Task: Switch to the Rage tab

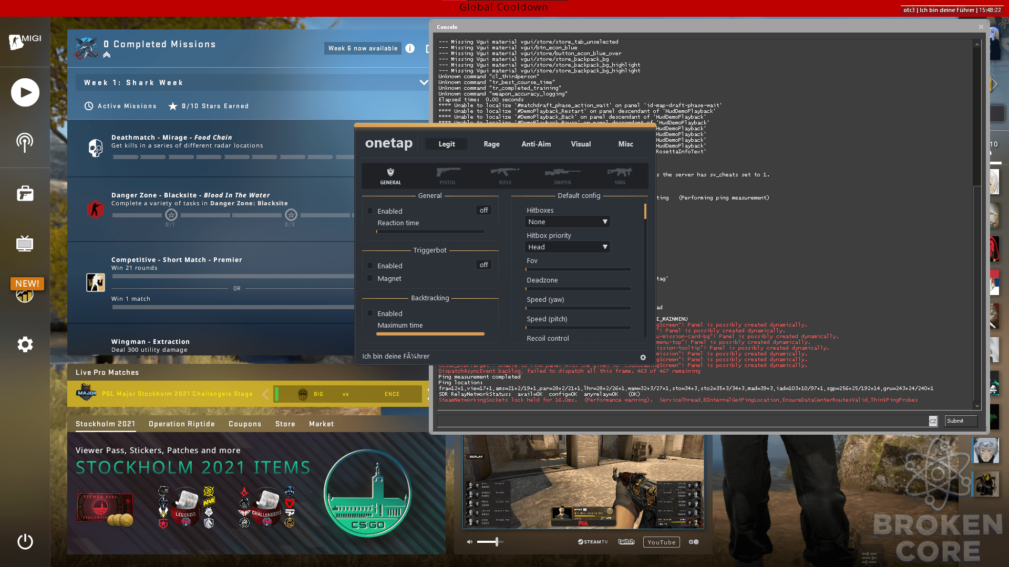Action: point(491,144)
